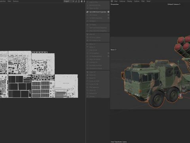The image size is (190, 143).
Task: Select Boundary to Circle command
Action: pos(98,65)
